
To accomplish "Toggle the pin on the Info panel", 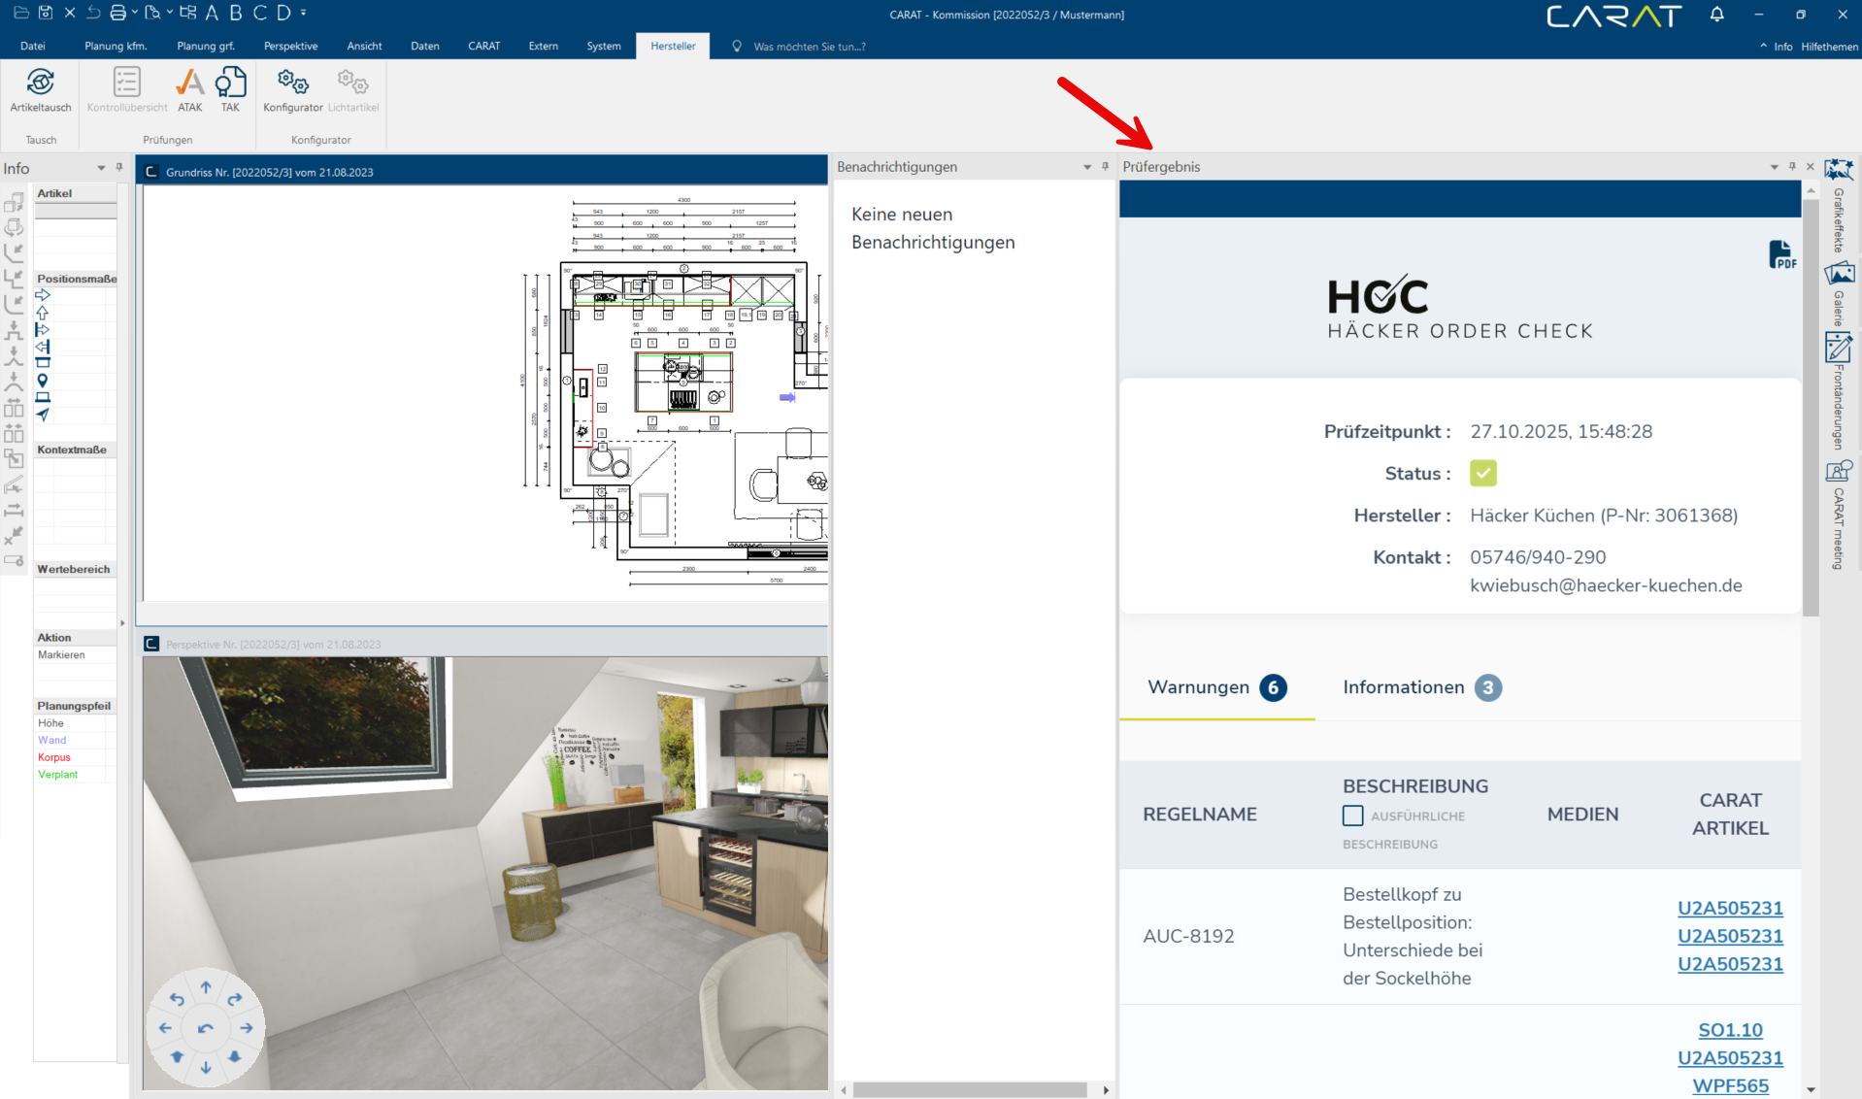I will click(119, 168).
